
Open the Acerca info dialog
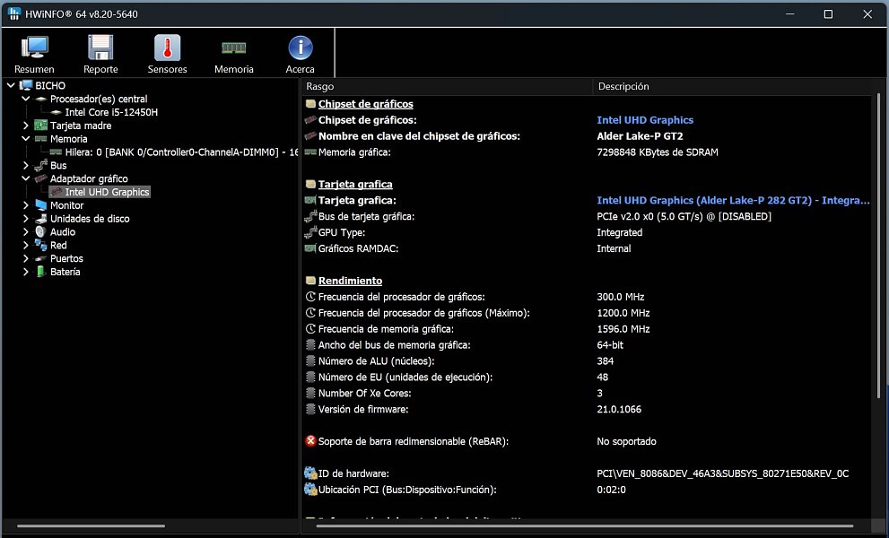pyautogui.click(x=300, y=55)
